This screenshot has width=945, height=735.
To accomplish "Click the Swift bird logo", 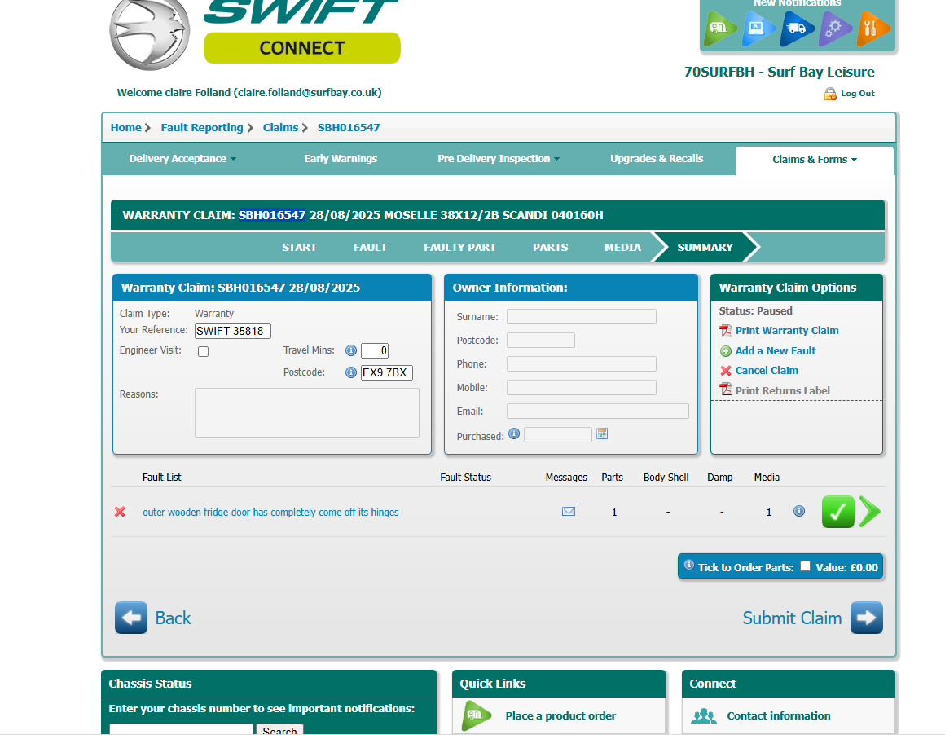I will 149,33.
